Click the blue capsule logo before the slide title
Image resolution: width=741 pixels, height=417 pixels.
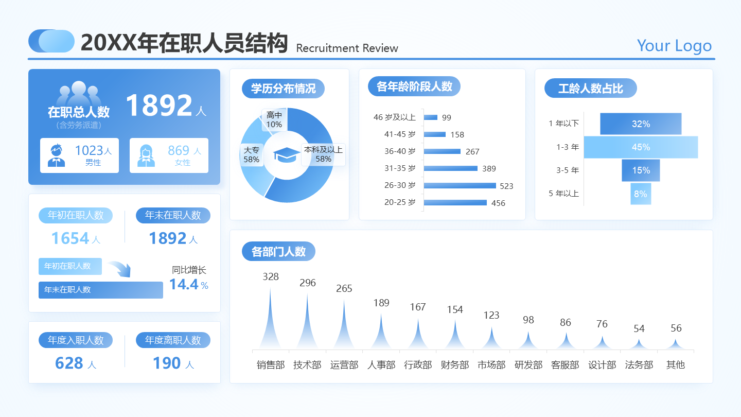51,40
